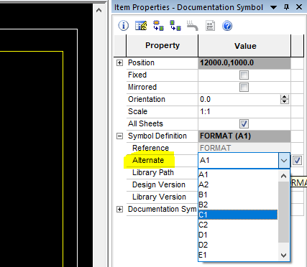Open the panel options triangle menu
This screenshot has height=267, width=307.
[273, 7]
